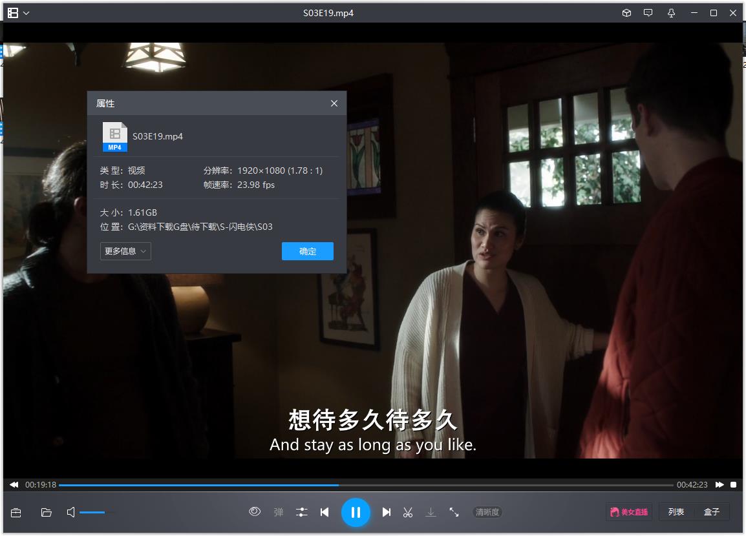Mute audio with the speaker icon

[71, 512]
